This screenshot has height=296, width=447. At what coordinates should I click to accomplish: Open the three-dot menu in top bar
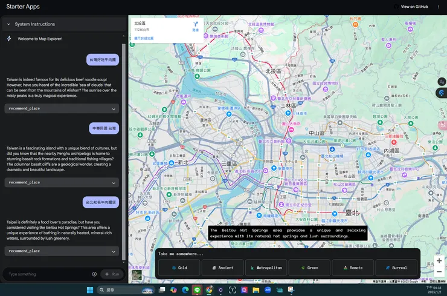[x=439, y=7]
